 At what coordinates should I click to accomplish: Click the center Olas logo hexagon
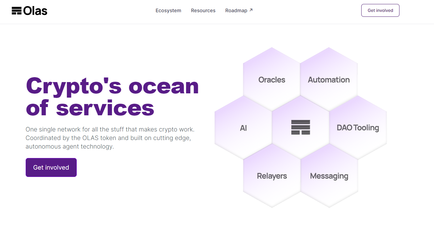tap(300, 128)
